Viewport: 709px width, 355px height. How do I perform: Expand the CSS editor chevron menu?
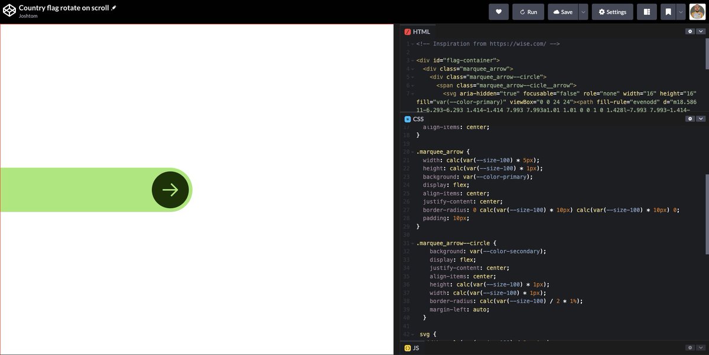(701, 119)
